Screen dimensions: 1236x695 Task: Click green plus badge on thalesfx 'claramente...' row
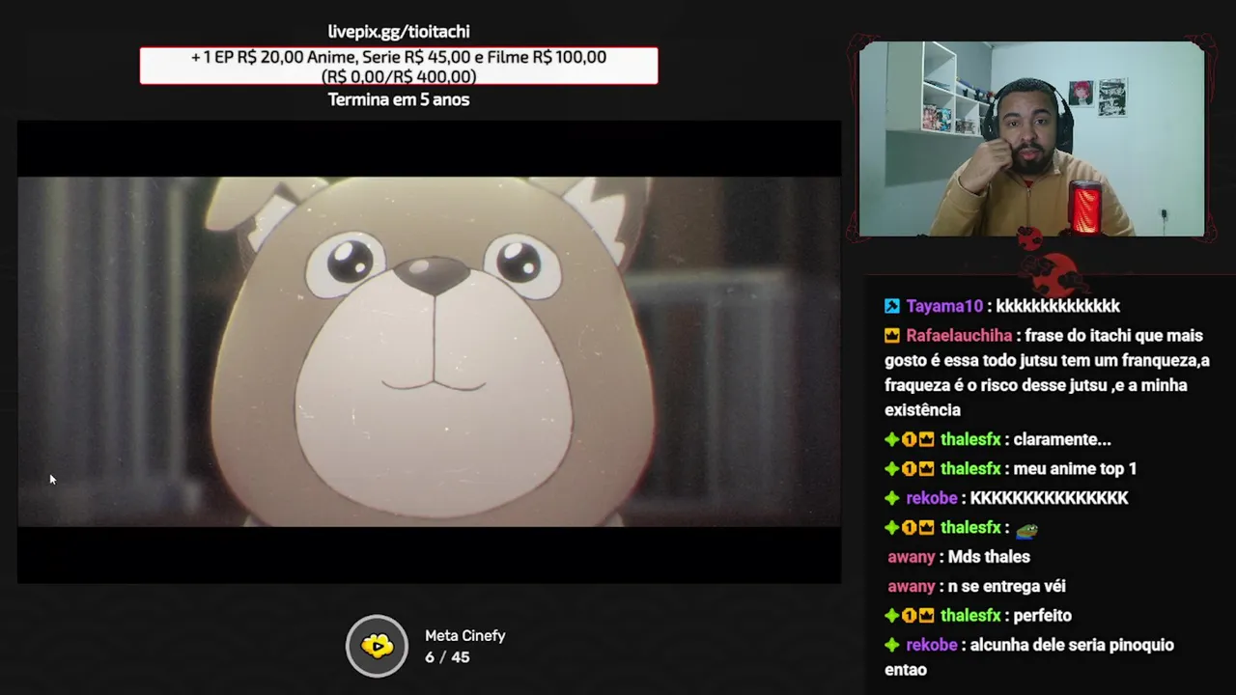[892, 439]
